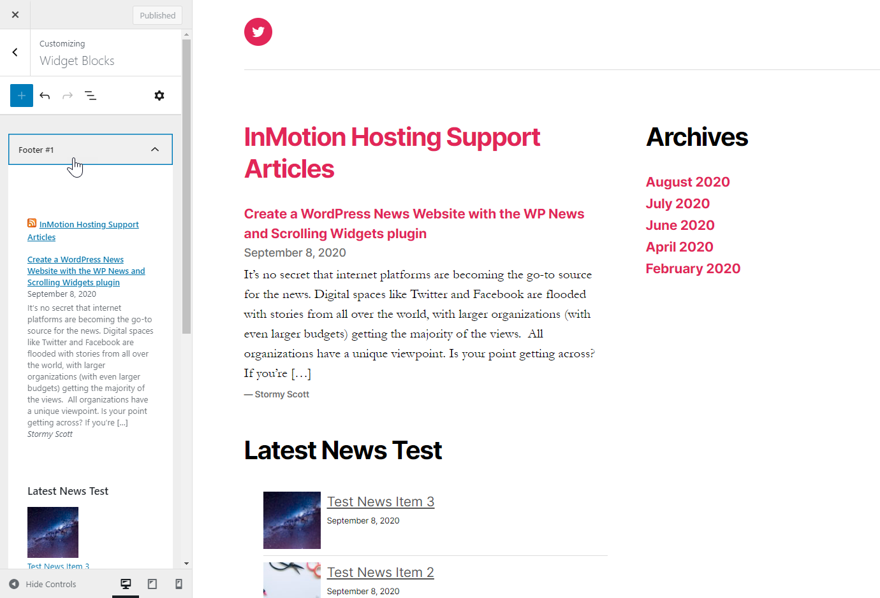The image size is (880, 598).
Task: Click the Hide Controls toggle
Action: coord(43,583)
